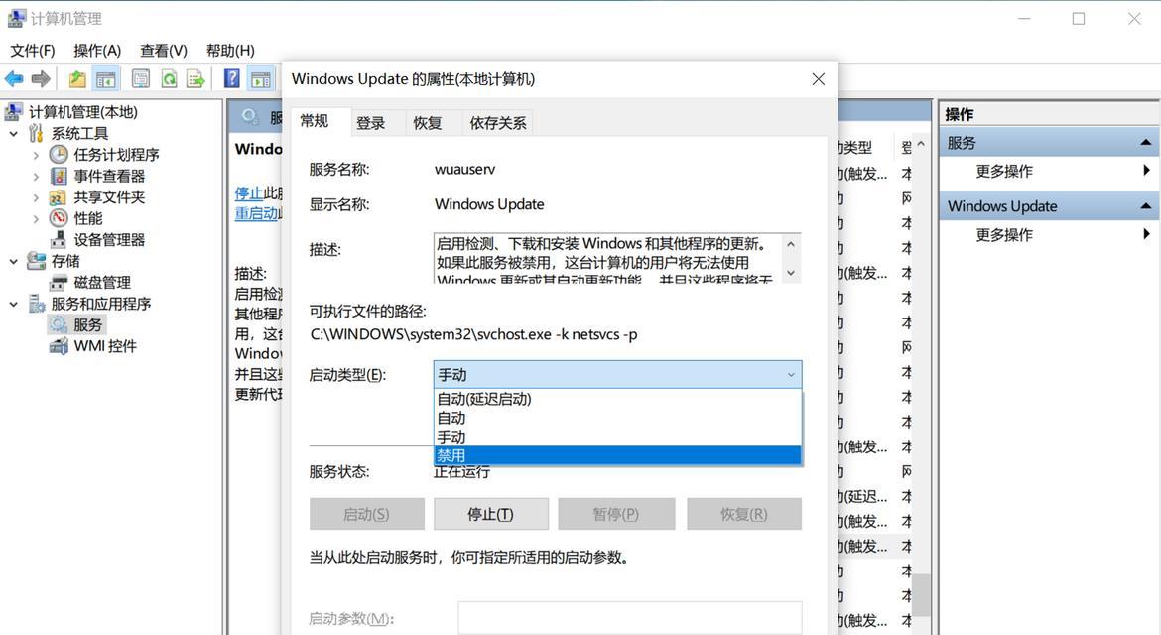Collapse the 服务和应用程序 node
Screen dimensions: 1161x635
(13, 305)
